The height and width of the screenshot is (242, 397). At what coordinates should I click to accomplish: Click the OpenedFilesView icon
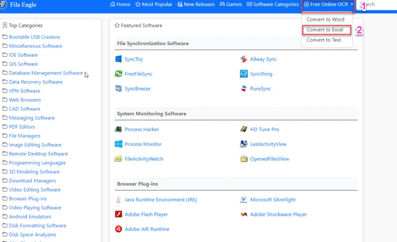243,159
